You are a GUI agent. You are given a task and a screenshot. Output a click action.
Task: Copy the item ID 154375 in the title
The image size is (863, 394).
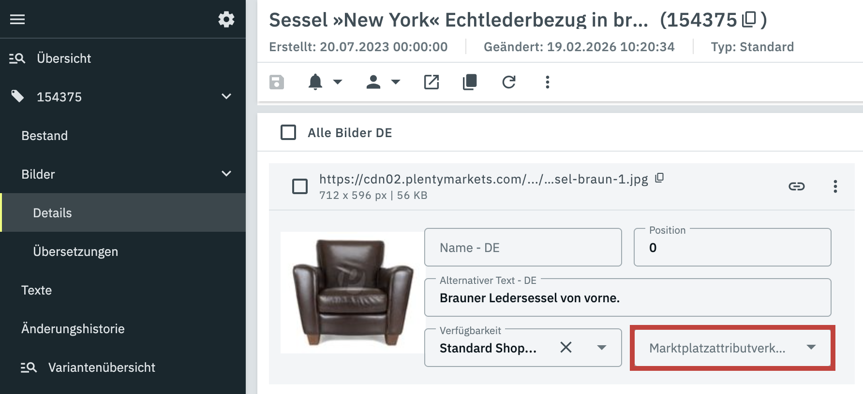[x=749, y=19]
